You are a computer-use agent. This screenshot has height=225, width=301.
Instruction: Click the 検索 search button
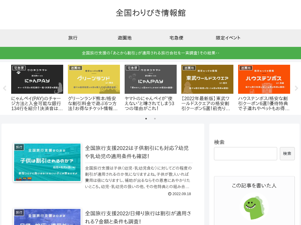[287, 154]
